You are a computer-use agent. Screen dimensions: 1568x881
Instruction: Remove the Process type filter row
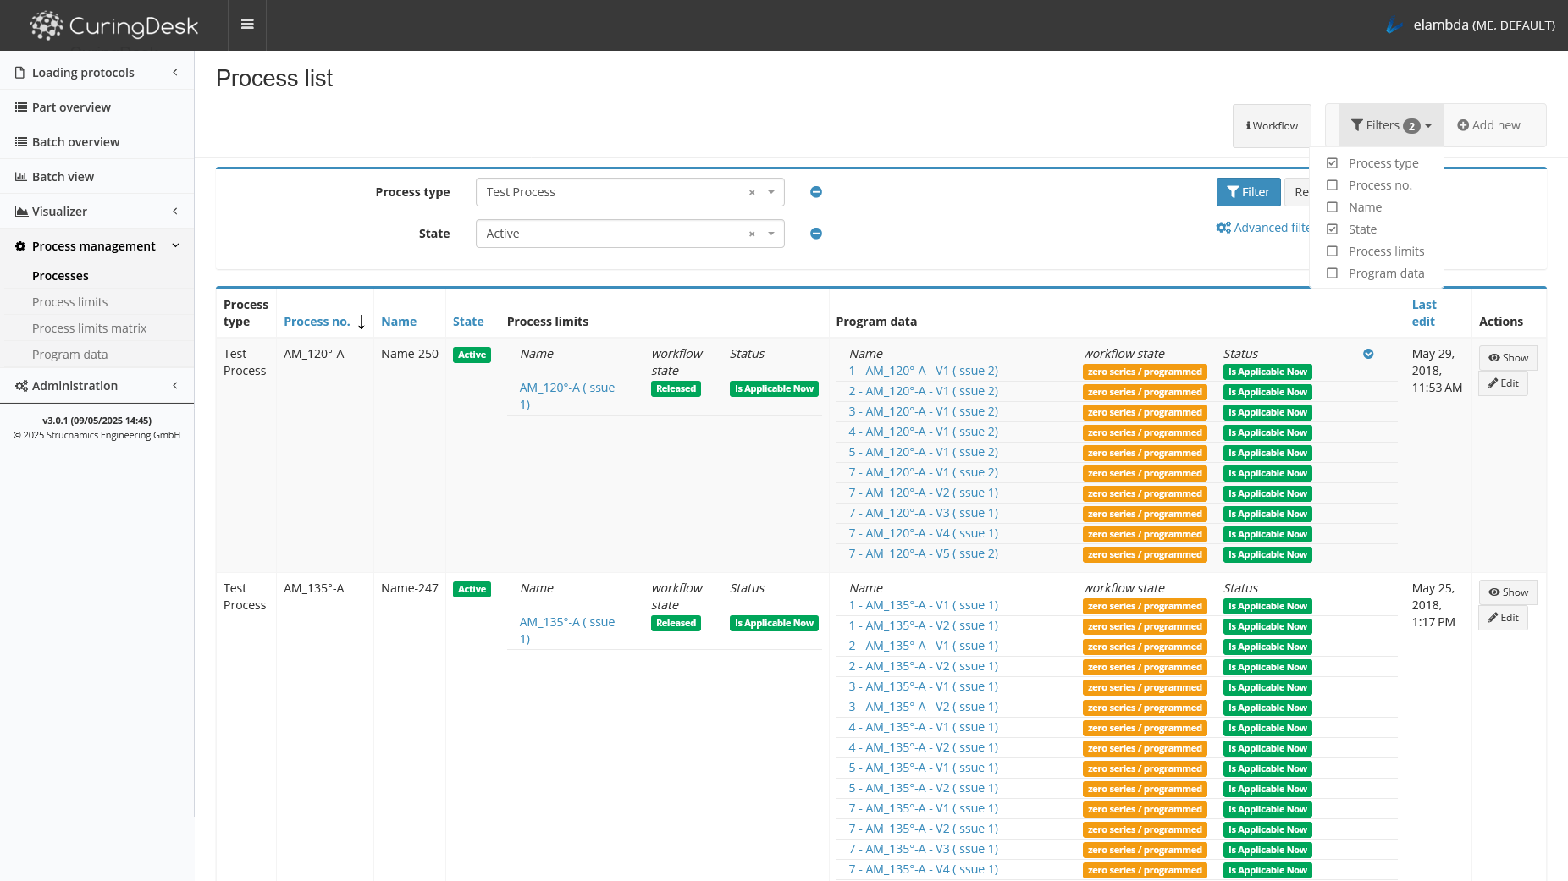[x=815, y=192]
